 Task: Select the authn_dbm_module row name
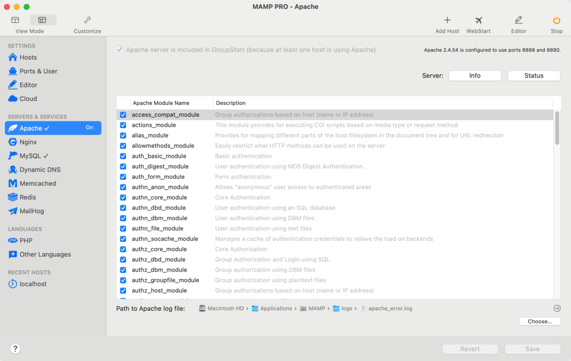coord(159,218)
